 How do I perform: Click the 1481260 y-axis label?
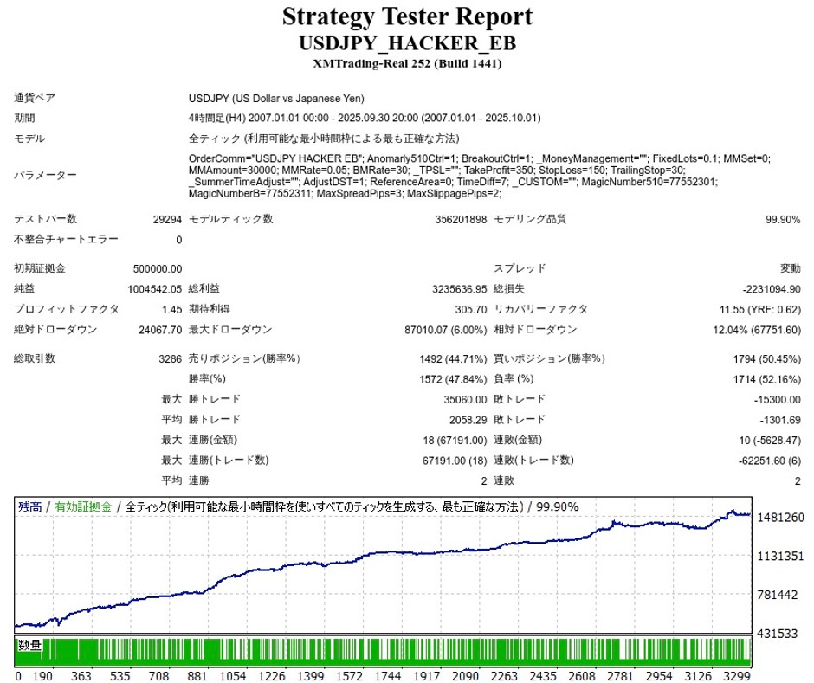pos(780,518)
